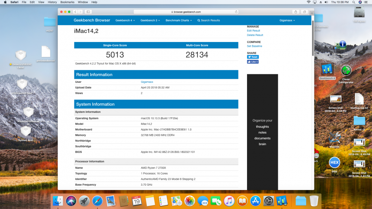Open the Geekbench Browser home link
Viewport: 372px width, 209px height.
[92, 20]
